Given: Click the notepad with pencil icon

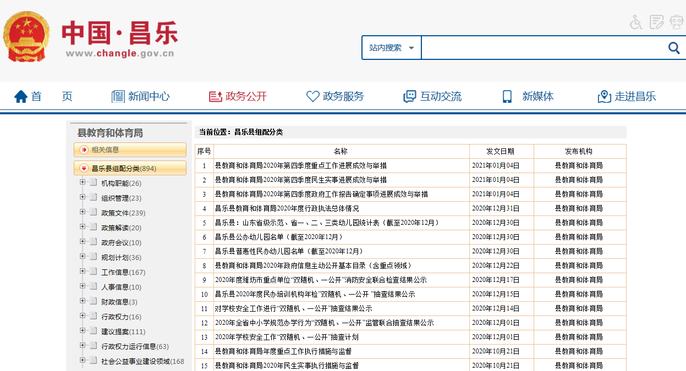Looking at the screenshot, I should pos(656,23).
